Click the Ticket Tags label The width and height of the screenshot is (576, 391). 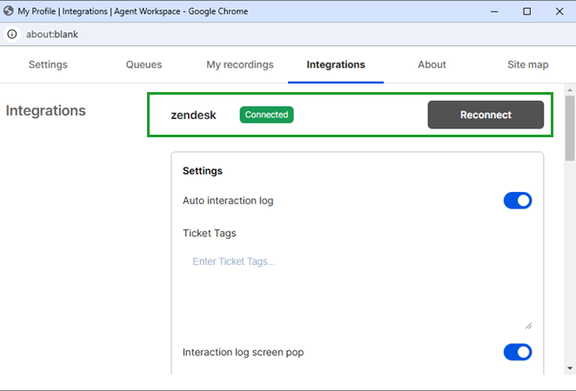click(x=210, y=233)
